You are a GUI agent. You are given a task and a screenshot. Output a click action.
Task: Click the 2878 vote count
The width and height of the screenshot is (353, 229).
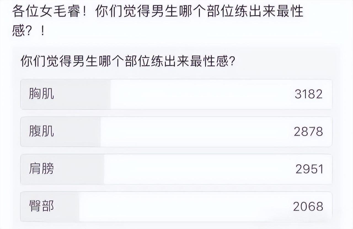308,132
